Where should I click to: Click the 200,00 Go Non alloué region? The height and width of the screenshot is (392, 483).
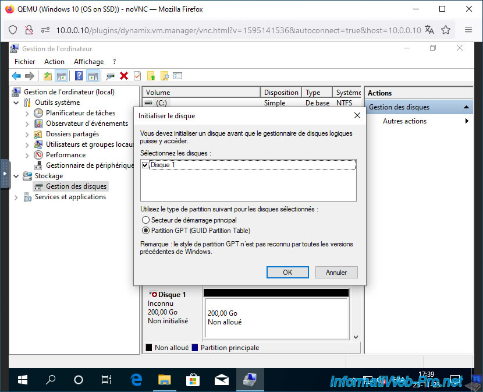point(276,317)
